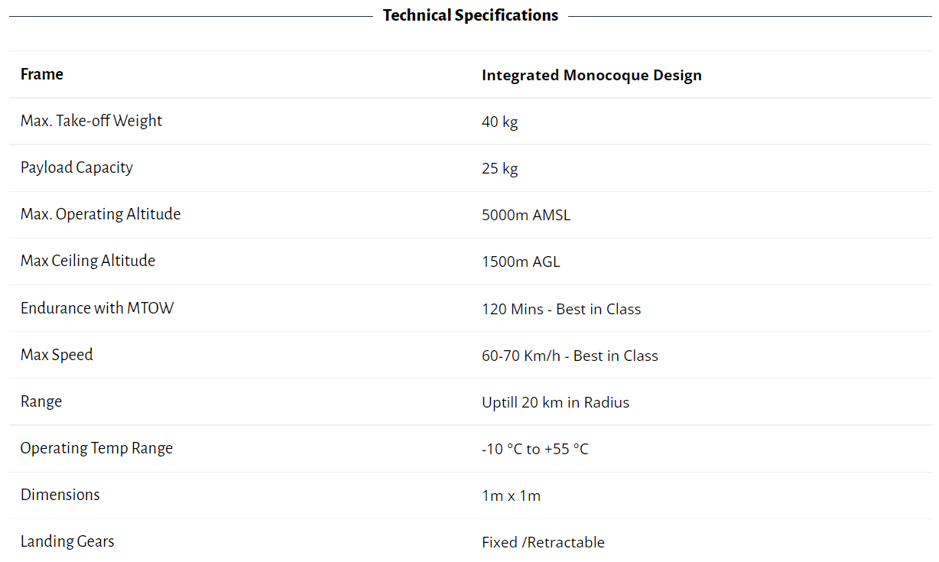
Task: Click the 1500m AGL value
Action: pyautogui.click(x=521, y=262)
